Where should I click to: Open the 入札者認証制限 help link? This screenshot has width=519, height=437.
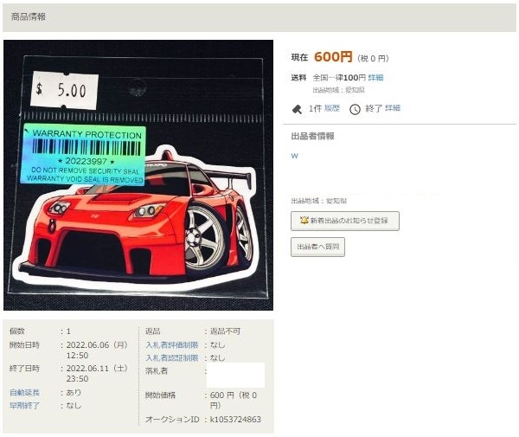[172, 358]
